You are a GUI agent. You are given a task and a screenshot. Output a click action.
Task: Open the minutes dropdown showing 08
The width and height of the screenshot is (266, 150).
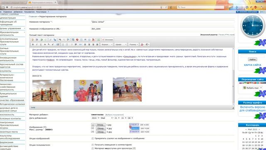pos(130,118)
